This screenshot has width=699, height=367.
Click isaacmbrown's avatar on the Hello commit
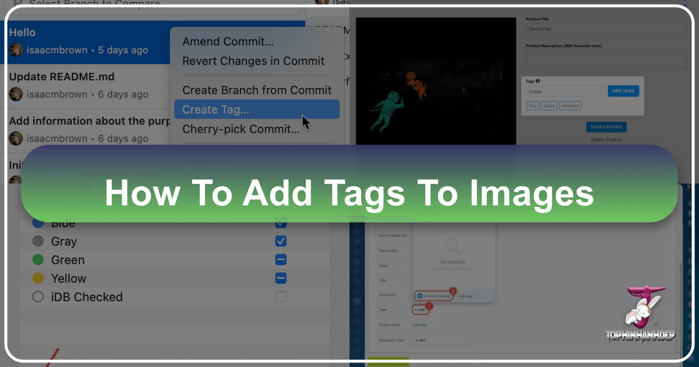(x=16, y=50)
